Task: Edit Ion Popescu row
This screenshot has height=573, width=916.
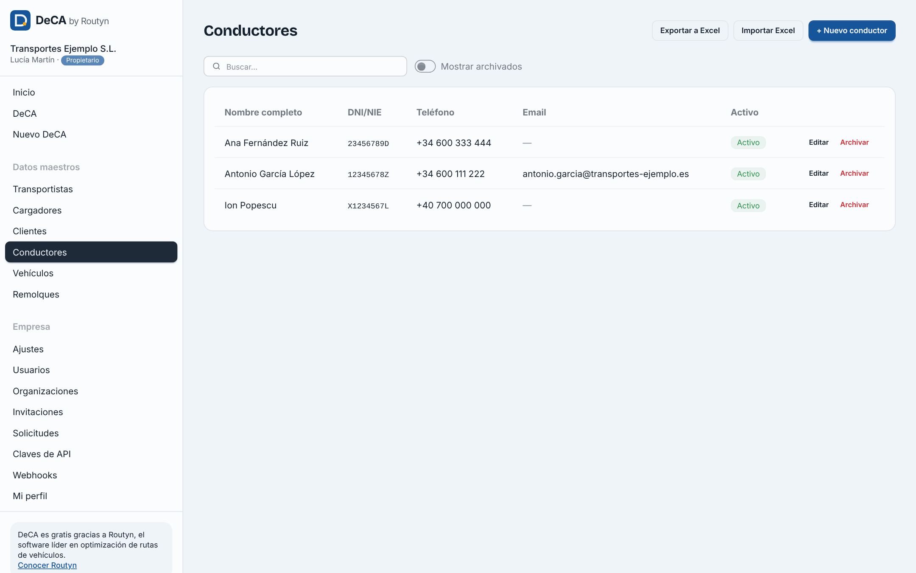Action: tap(818, 205)
